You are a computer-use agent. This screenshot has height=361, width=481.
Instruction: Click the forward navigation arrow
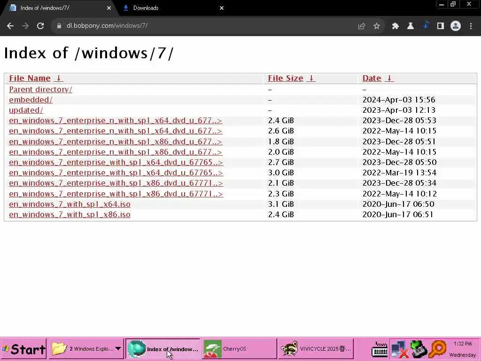pos(25,26)
